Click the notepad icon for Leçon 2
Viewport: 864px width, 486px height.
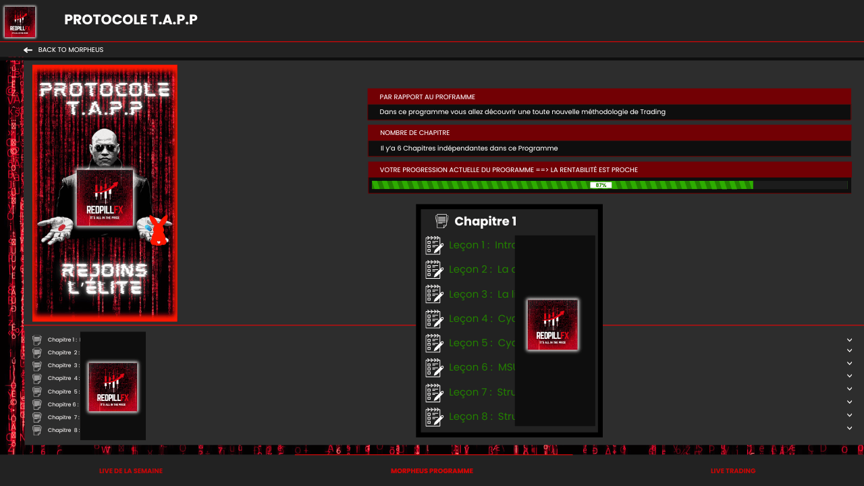[434, 269]
